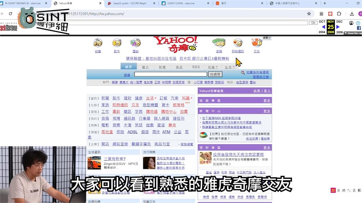Open headline 救卡奴 銀行公會訂3還款機制
Screen dimensions: 362x203
click(x=204, y=59)
